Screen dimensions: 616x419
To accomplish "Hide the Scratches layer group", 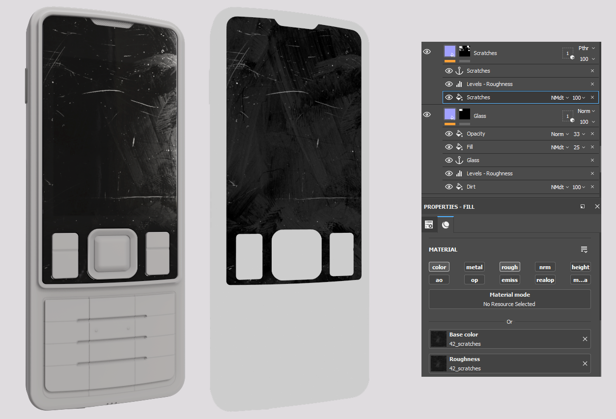I will (x=427, y=52).
